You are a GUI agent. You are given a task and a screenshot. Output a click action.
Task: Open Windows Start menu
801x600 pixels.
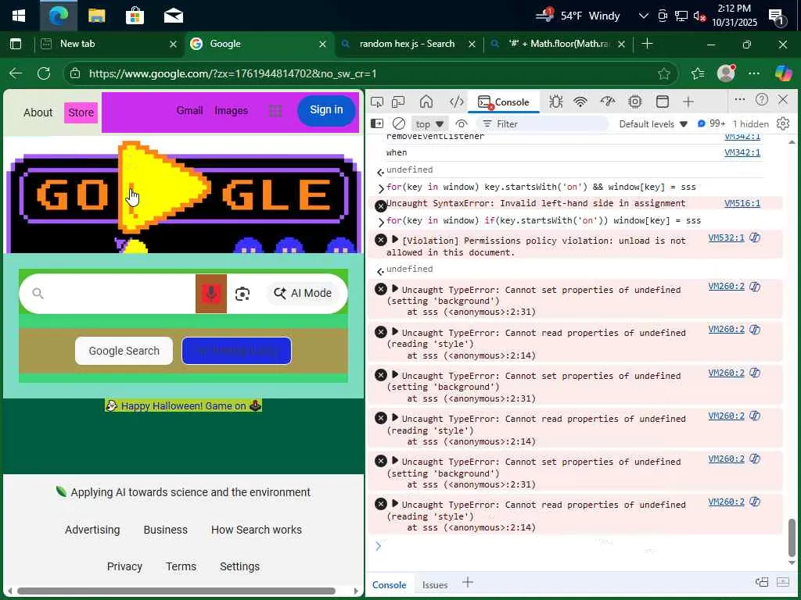pyautogui.click(x=19, y=16)
